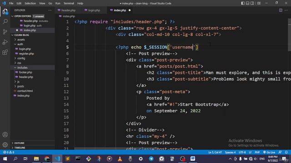Split the editor to the right
Image resolution: width=291 pixels, height=163 pixels.
pyautogui.click(x=281, y=10)
